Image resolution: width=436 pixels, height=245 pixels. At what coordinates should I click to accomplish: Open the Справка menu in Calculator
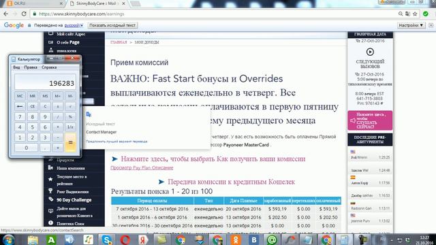click(49, 67)
